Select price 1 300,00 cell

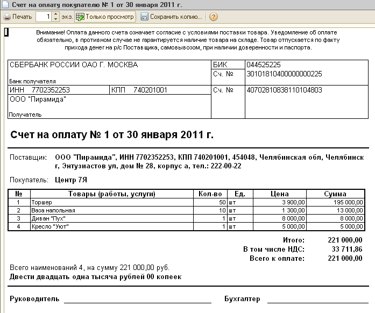tap(280, 210)
